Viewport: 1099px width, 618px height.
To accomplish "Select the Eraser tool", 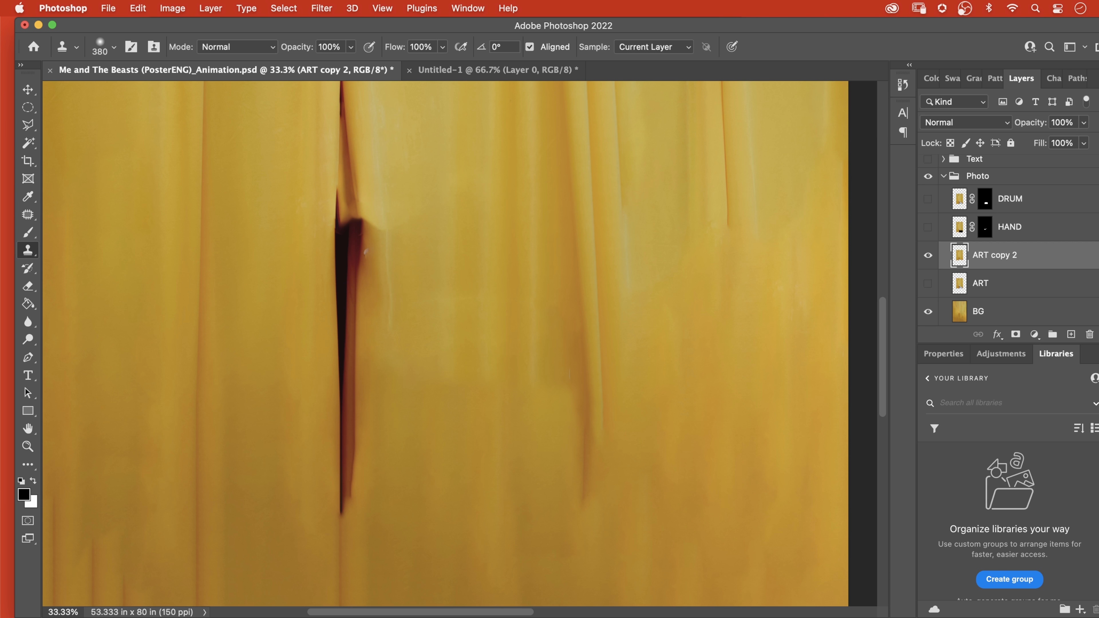I will click(28, 286).
